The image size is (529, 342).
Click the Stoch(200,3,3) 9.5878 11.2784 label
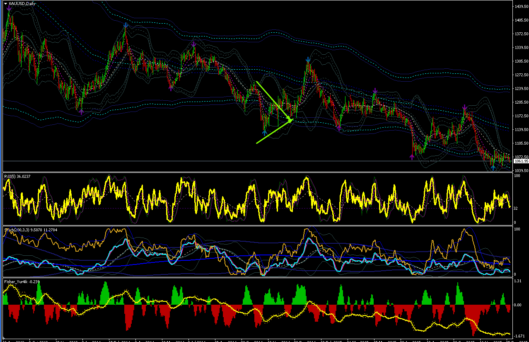coord(30,229)
